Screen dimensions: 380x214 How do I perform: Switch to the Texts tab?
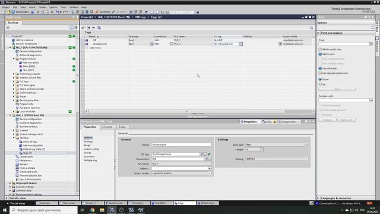click(x=122, y=127)
